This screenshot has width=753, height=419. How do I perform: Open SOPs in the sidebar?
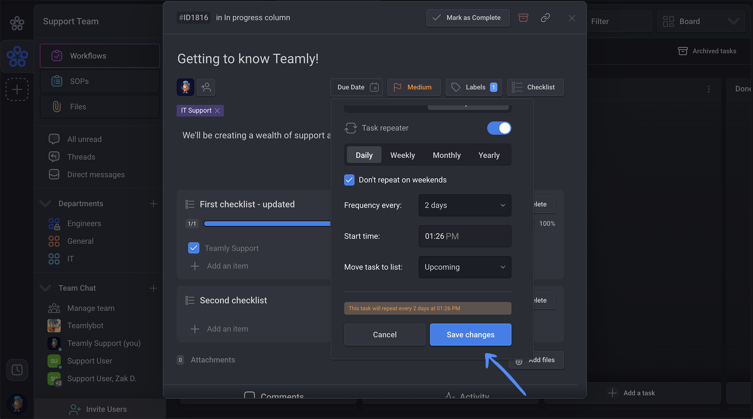100,81
